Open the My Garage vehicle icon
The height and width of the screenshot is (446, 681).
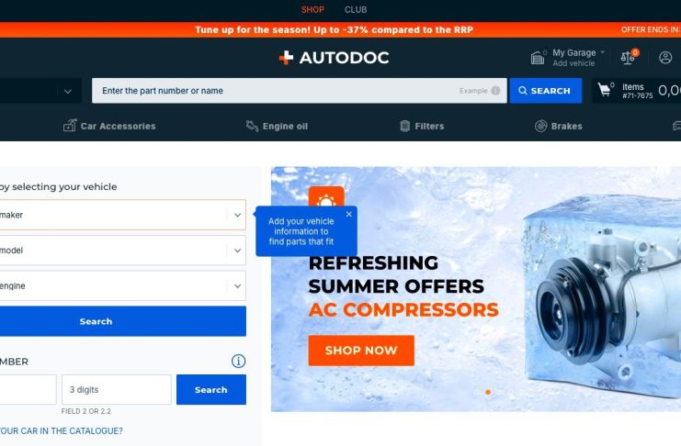(538, 58)
